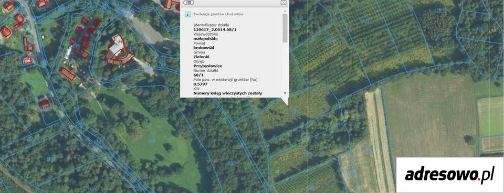Click 'Pole pow. w ewidencji gruntów (ha)' label

click(x=226, y=79)
